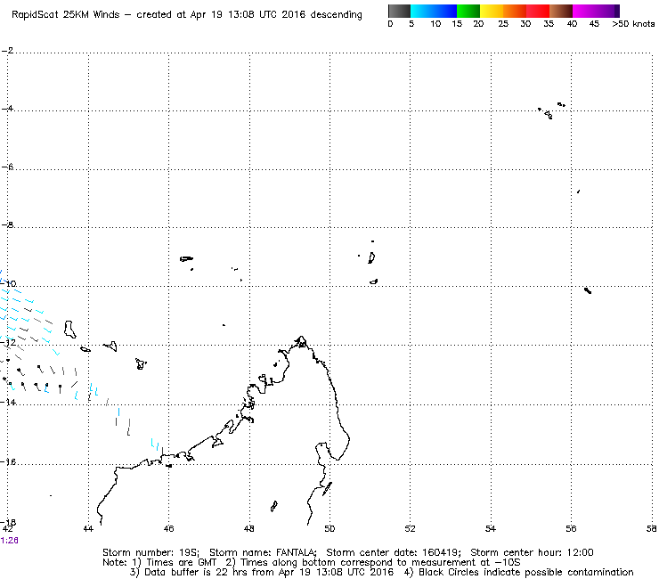The height and width of the screenshot is (579, 659).
Task: Click the latitude label '-14'
Action: pos(8,402)
